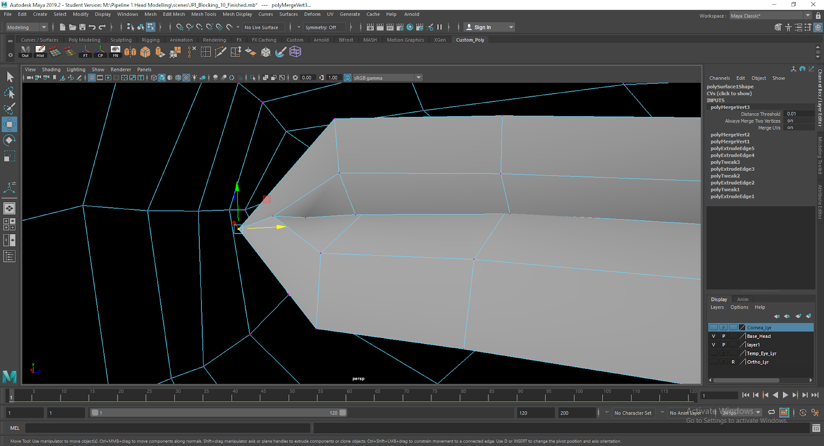Click polyExtrudeEdge5 in the inputs list

click(732, 149)
